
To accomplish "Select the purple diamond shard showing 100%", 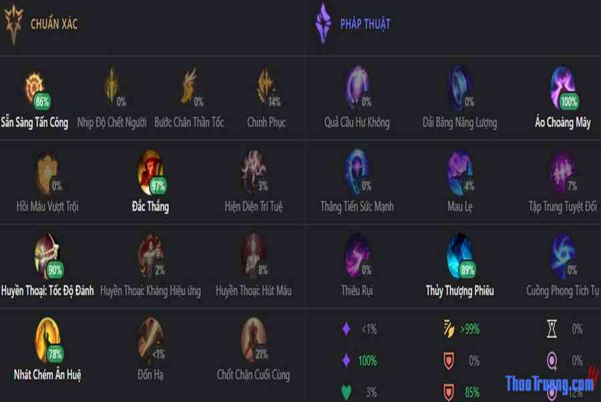I will pyautogui.click(x=346, y=360).
